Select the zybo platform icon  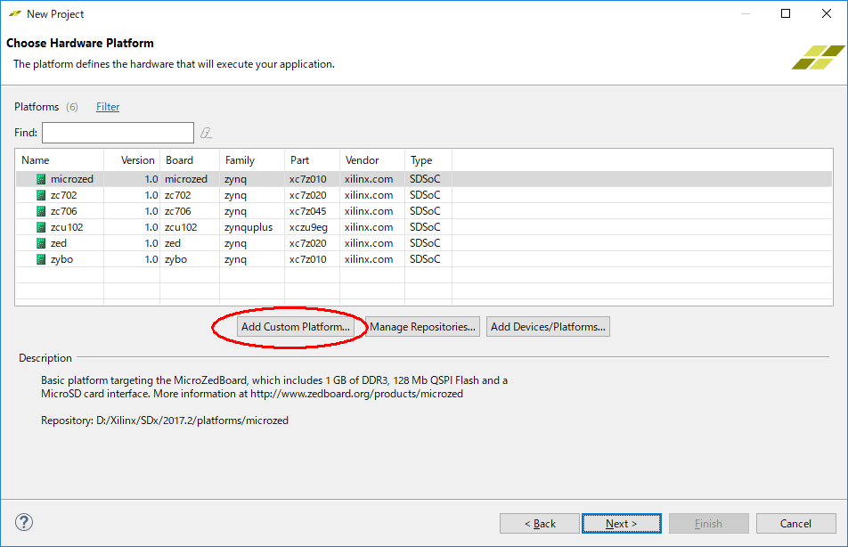click(x=41, y=259)
